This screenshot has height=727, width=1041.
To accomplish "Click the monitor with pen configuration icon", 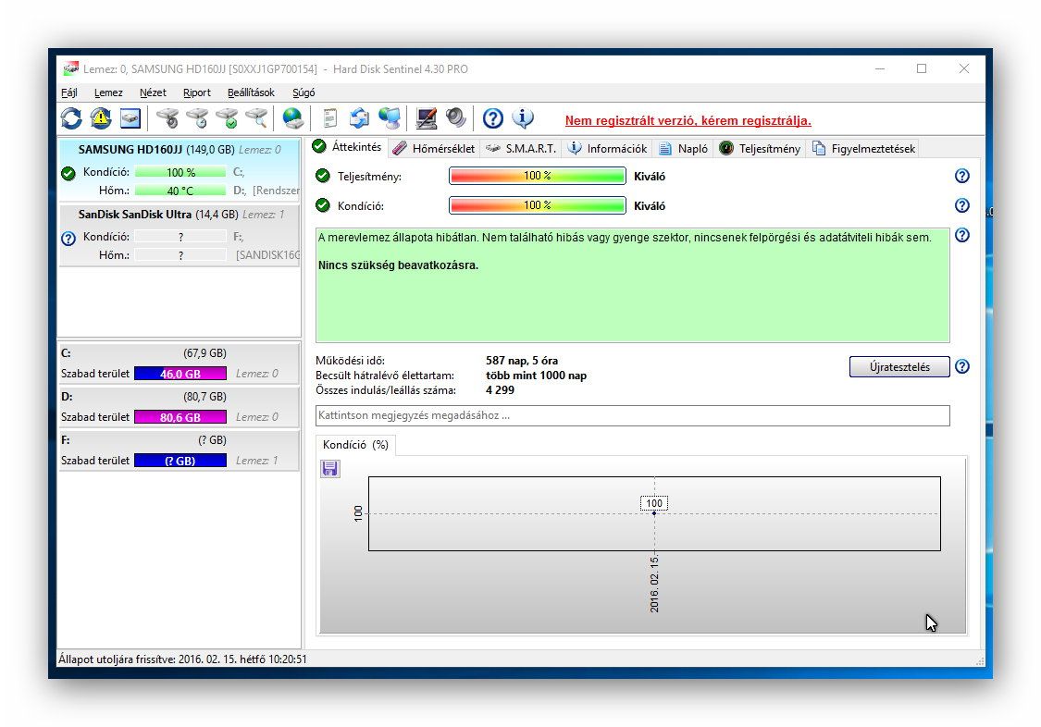I will 427,118.
